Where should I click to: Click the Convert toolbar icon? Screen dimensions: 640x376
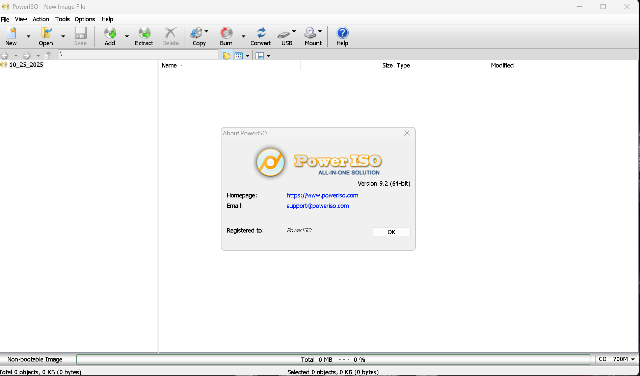click(261, 33)
